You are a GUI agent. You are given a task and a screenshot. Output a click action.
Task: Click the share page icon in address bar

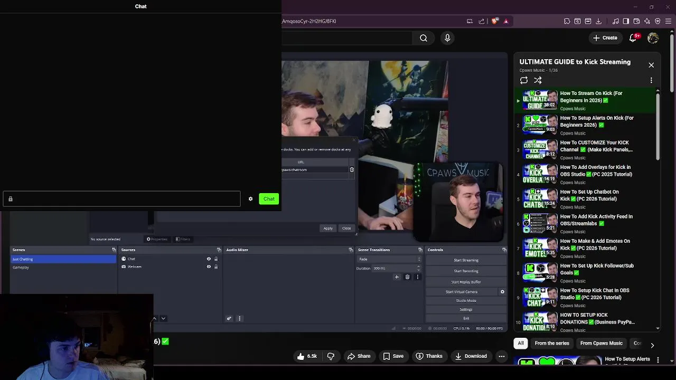pyautogui.click(x=482, y=21)
